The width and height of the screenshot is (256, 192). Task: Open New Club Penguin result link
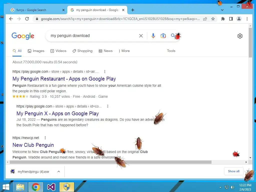33,145
